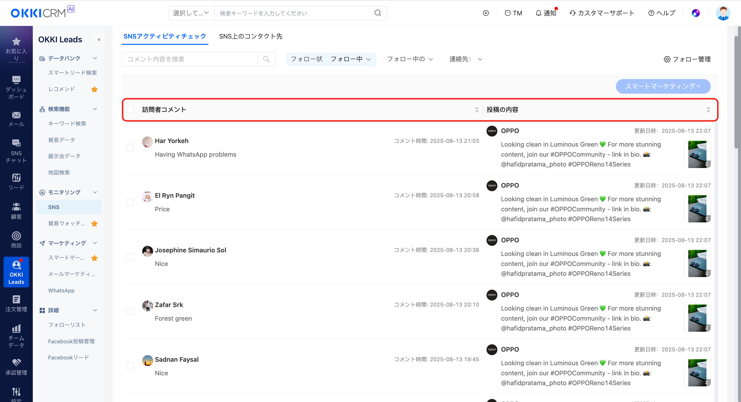Open 地図検索 link

click(x=59, y=172)
